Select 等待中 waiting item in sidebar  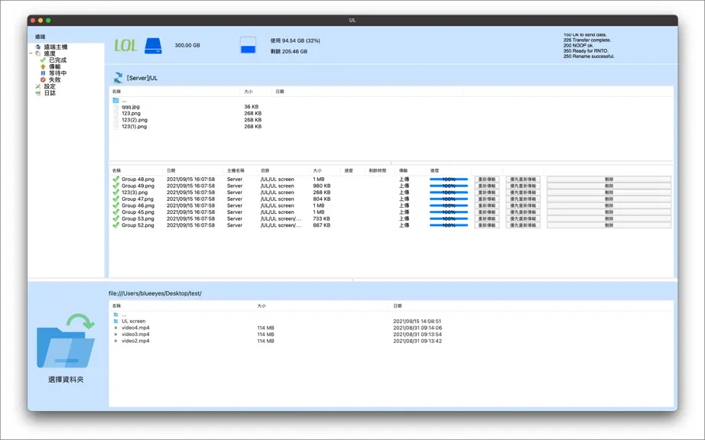[57, 73]
